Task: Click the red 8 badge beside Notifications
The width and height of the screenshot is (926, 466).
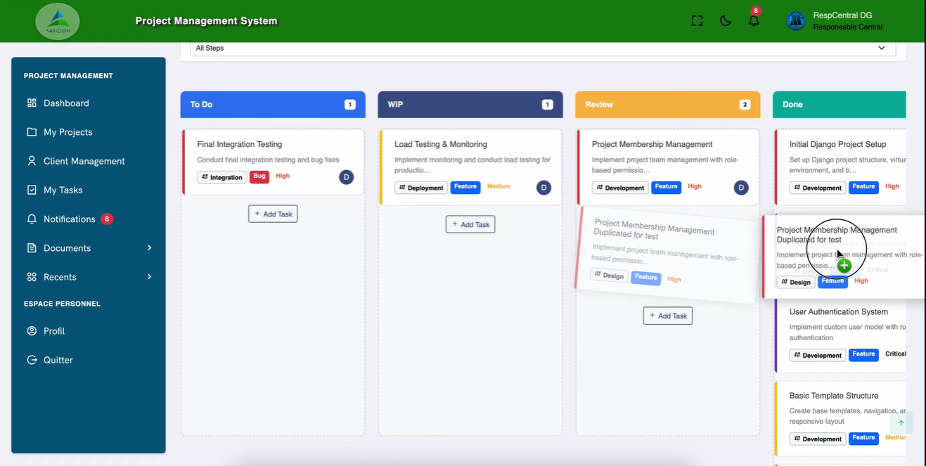Action: [x=107, y=219]
